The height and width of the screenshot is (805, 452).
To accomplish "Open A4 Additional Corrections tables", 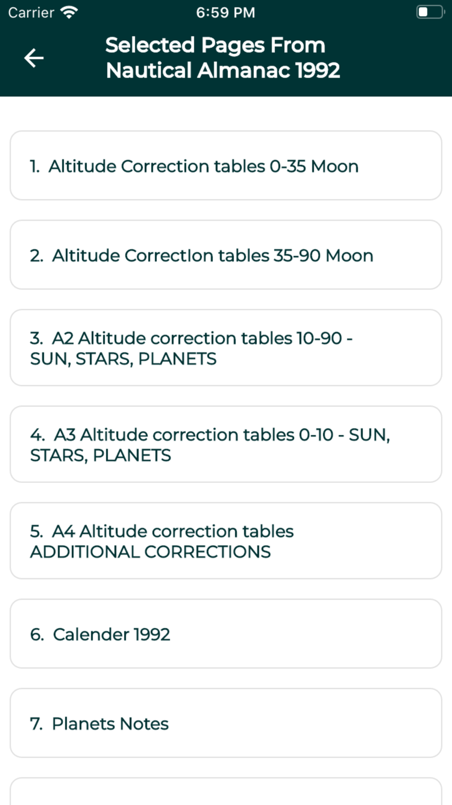I will click(226, 541).
